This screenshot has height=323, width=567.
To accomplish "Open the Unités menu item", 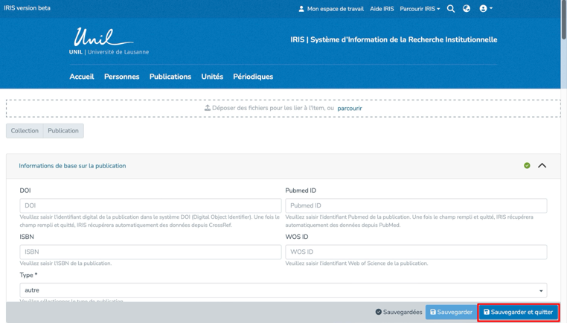I will [x=212, y=77].
